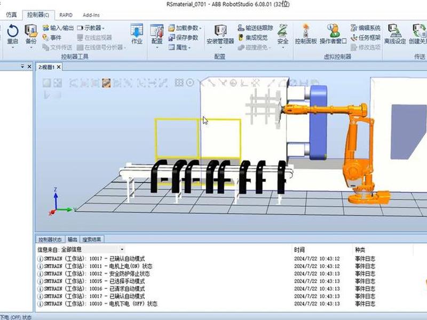Click the 种类 column header
This screenshot has height=320, width=427.
[x=360, y=250]
